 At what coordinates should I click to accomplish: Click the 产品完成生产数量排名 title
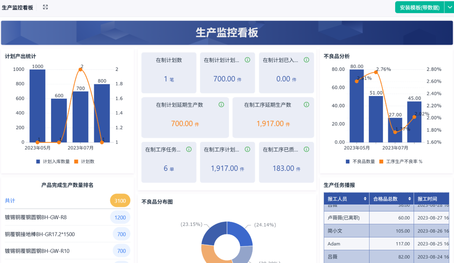67,185
